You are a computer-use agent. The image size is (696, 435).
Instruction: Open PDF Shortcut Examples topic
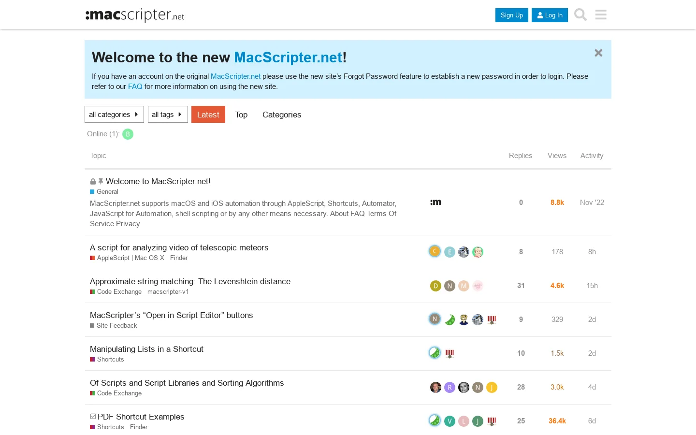pyautogui.click(x=141, y=417)
